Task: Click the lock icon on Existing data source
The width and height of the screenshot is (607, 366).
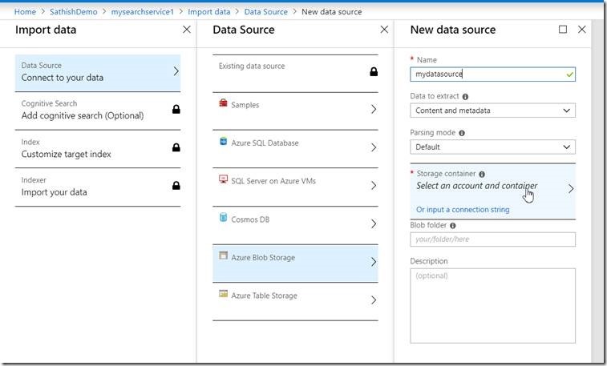Action: [x=374, y=71]
